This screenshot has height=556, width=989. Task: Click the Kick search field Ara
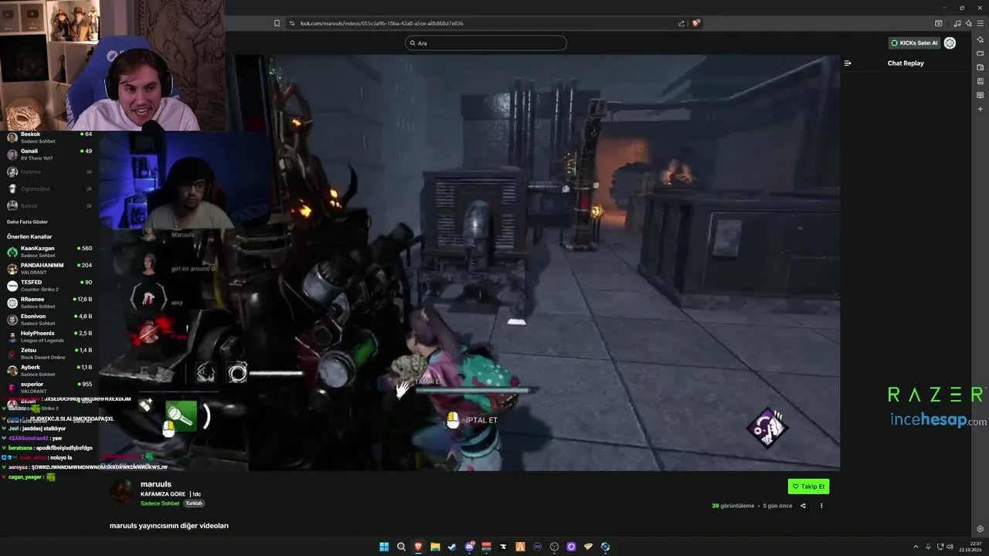tap(485, 43)
